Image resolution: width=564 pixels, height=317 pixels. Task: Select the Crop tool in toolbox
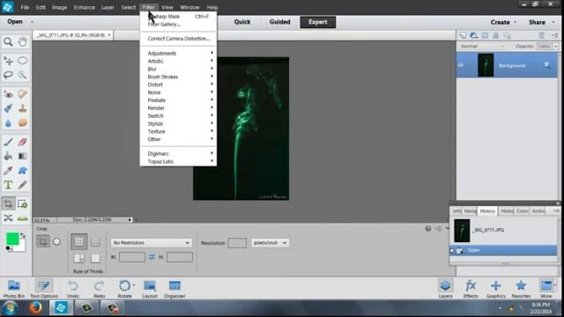(x=8, y=204)
